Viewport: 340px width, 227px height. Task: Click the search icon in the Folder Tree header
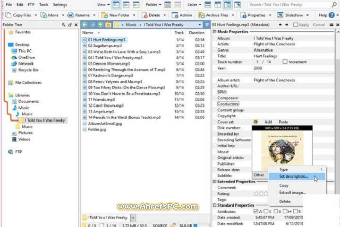point(63,25)
